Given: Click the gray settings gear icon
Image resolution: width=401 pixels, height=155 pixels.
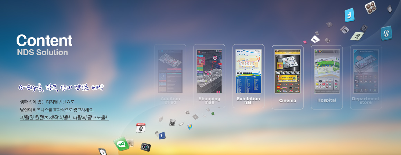Looking at the screenshot, I should pos(172,122).
